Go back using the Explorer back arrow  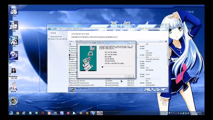49,29
